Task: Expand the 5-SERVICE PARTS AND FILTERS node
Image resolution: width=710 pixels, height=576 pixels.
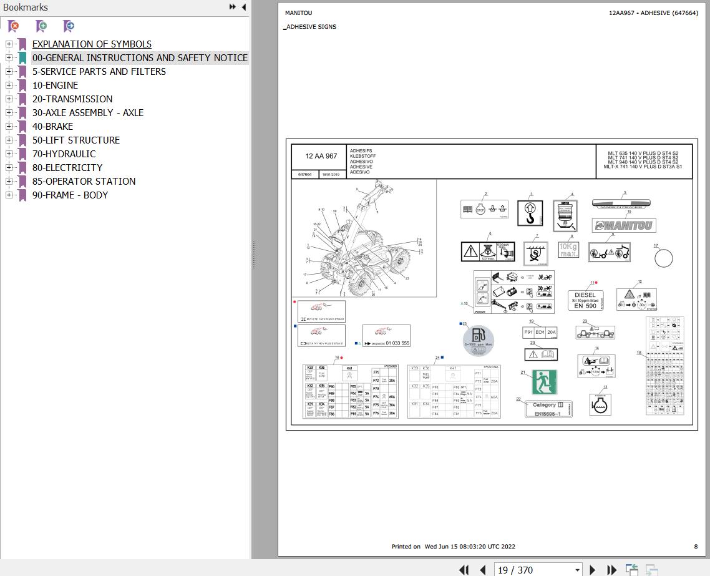Action: pyautogui.click(x=9, y=72)
